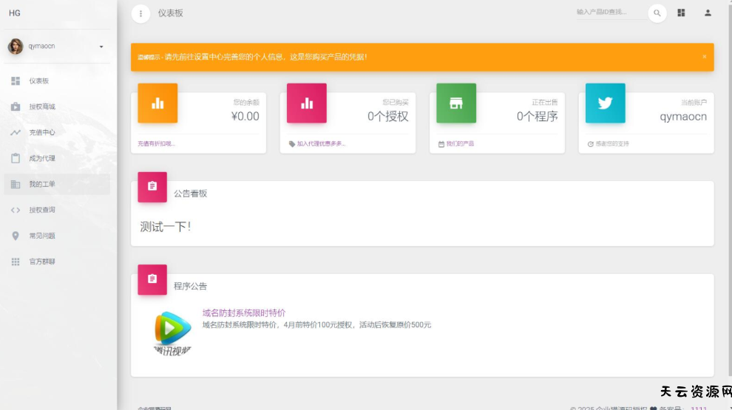Click the 域名防封系统限时特价 link
Viewport: 732px width, 410px height.
point(244,313)
